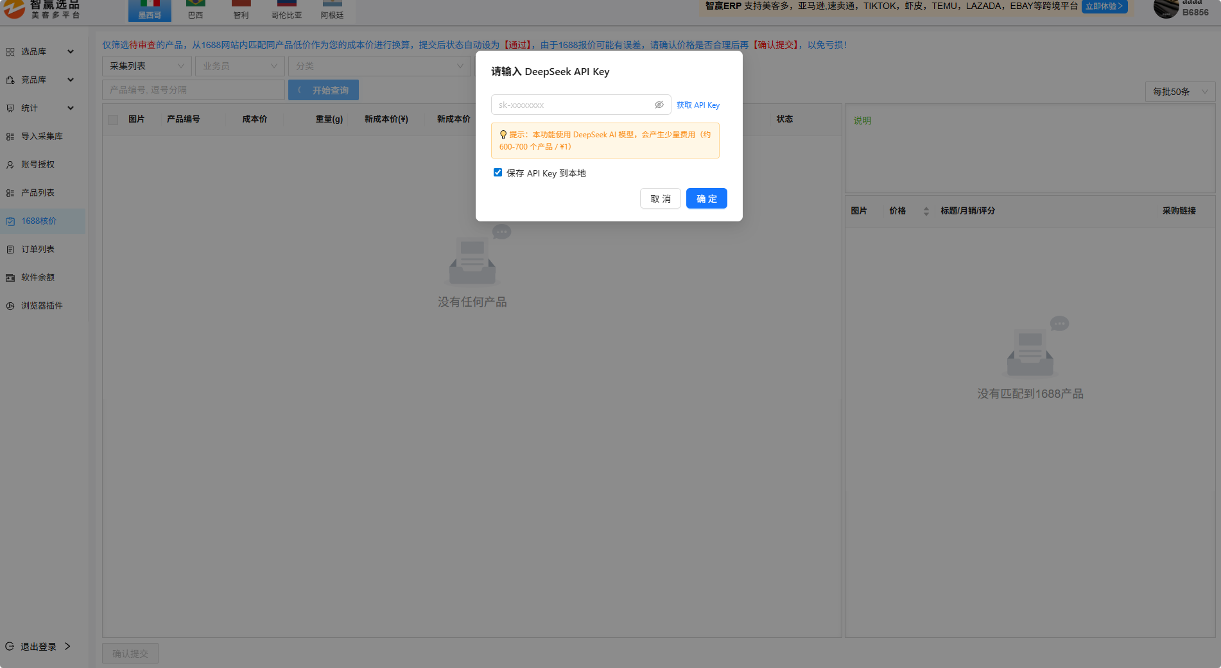This screenshot has width=1221, height=668.
Task: Select the 阿根廷 flag tab
Action: coord(333,10)
